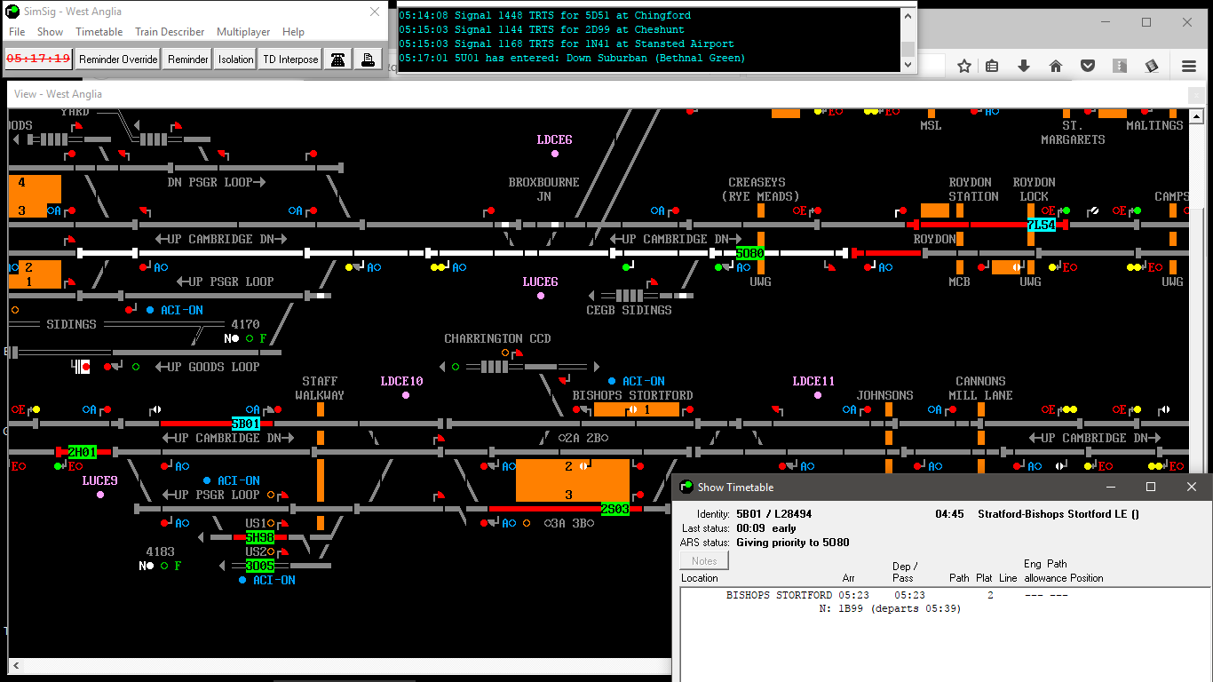Open the Timetable menu
Screen dimensions: 1213x682
[x=99, y=32]
